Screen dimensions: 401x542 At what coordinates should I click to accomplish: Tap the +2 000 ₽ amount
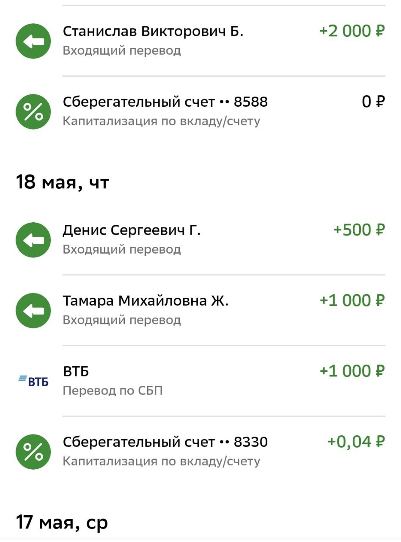tap(352, 31)
